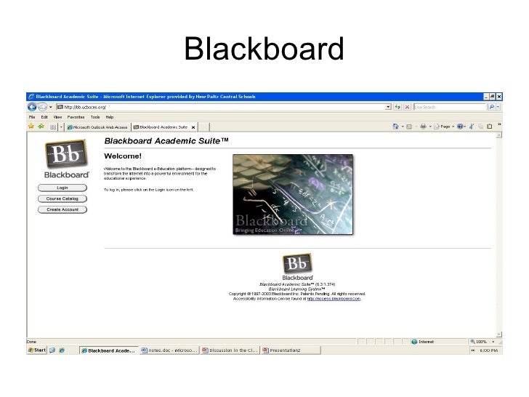Open the File menu
The image size is (529, 397).
[x=32, y=117]
